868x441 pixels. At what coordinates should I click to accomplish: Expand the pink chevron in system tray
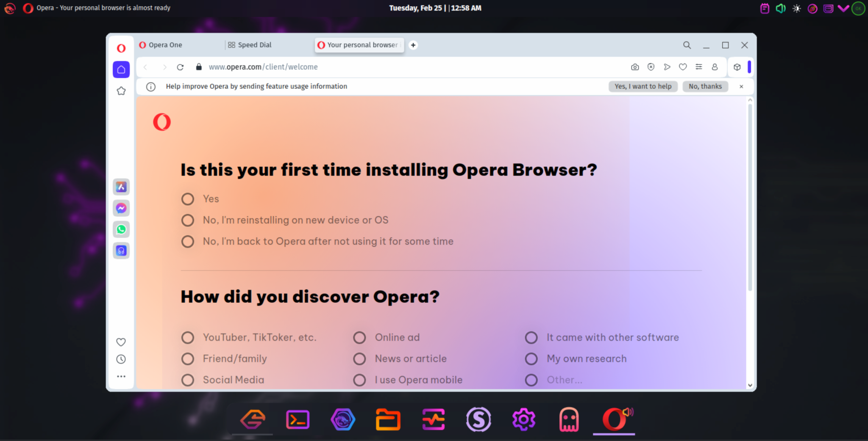[843, 8]
